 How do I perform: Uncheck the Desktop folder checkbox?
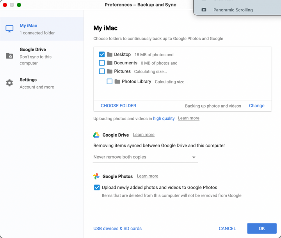coord(102,55)
